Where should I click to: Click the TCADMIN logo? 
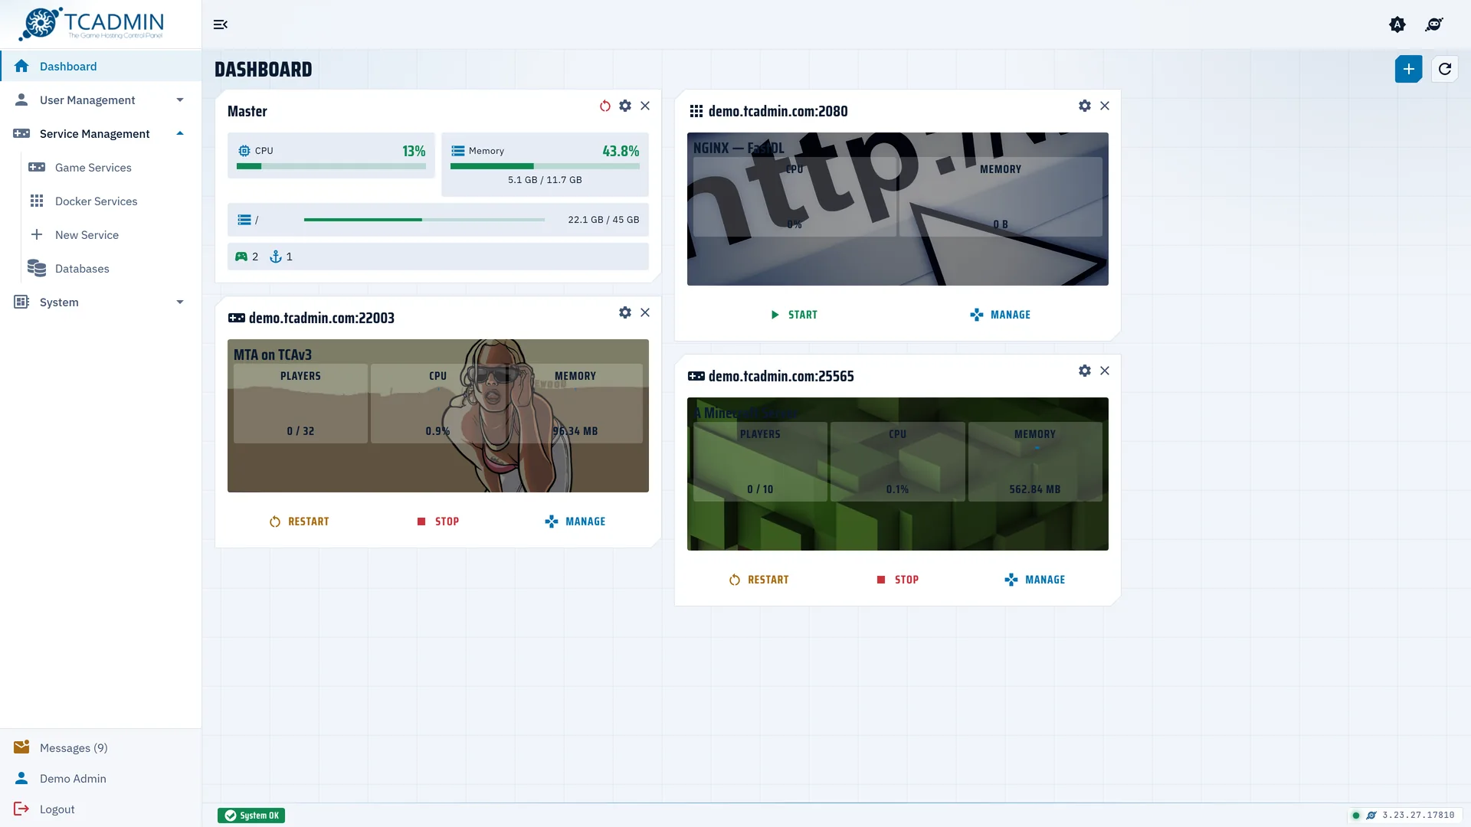92,25
